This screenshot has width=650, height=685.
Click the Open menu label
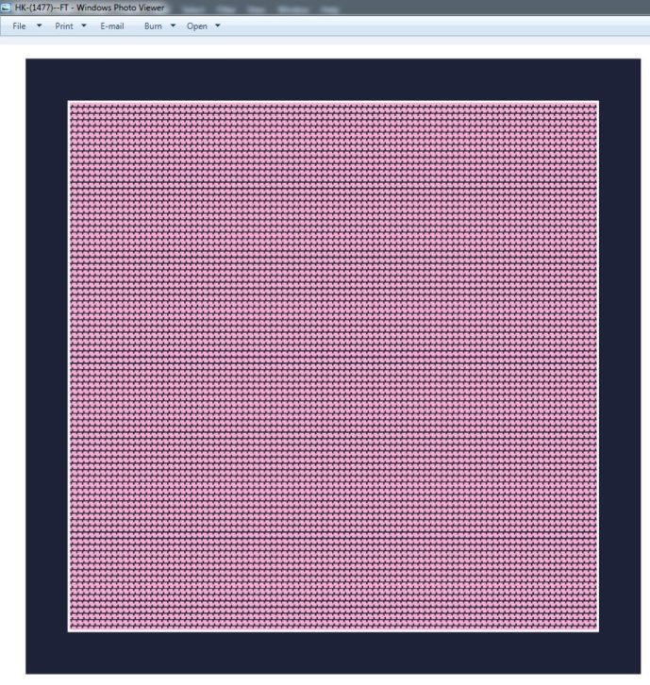[x=196, y=26]
